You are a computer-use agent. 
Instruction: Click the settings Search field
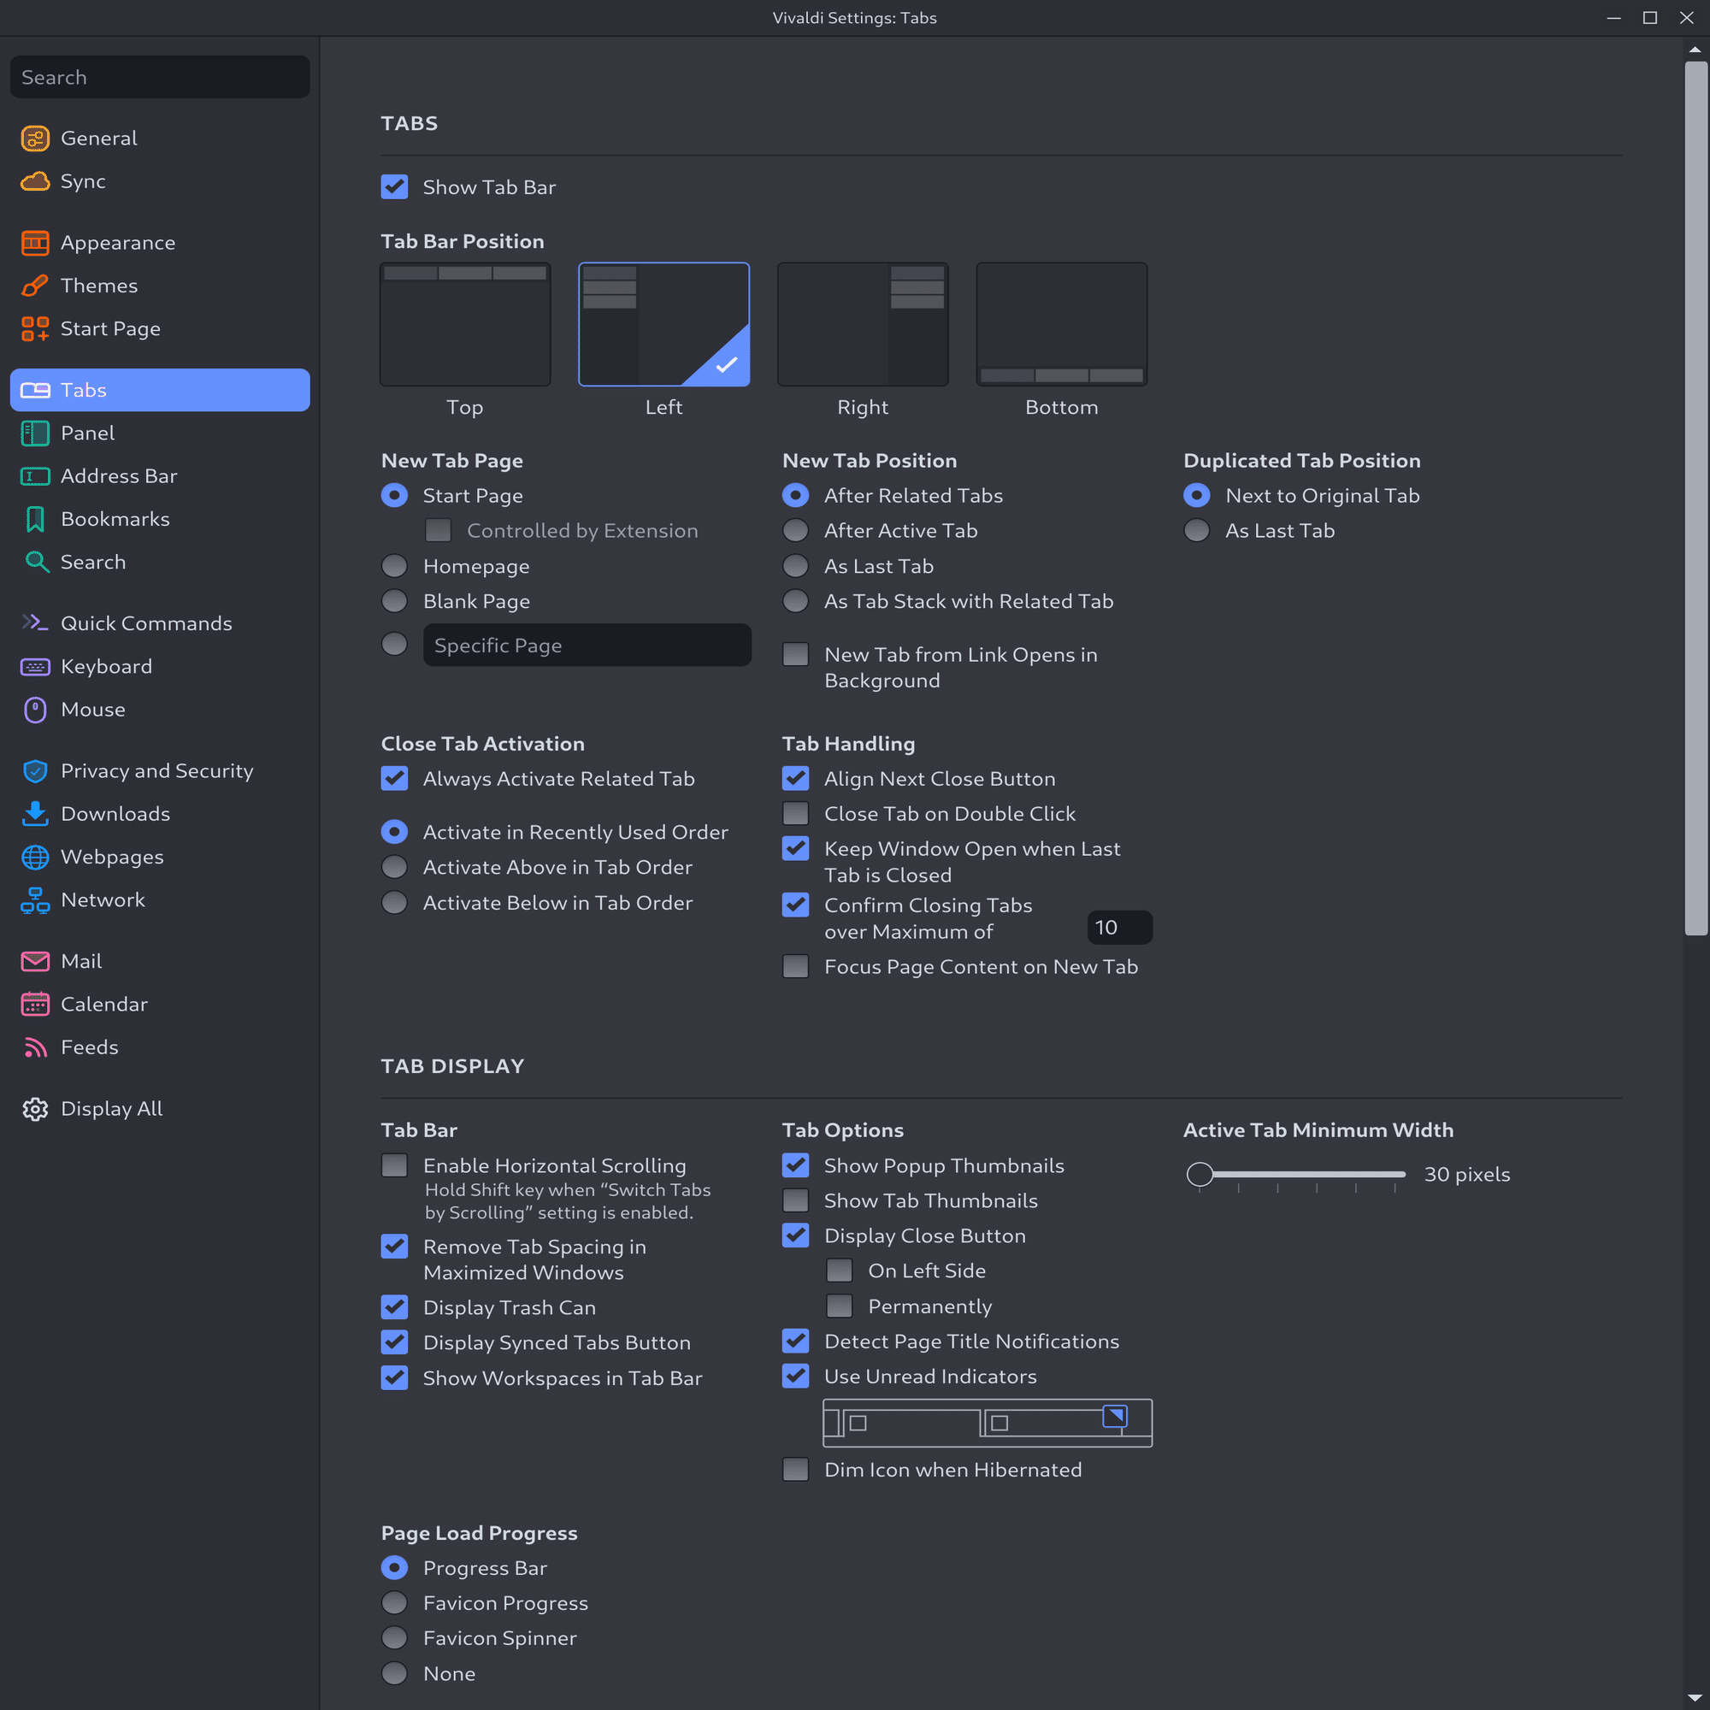pyautogui.click(x=159, y=77)
